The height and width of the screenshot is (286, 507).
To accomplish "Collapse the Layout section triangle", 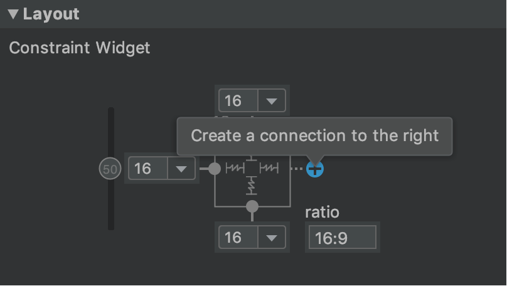I will tap(13, 14).
